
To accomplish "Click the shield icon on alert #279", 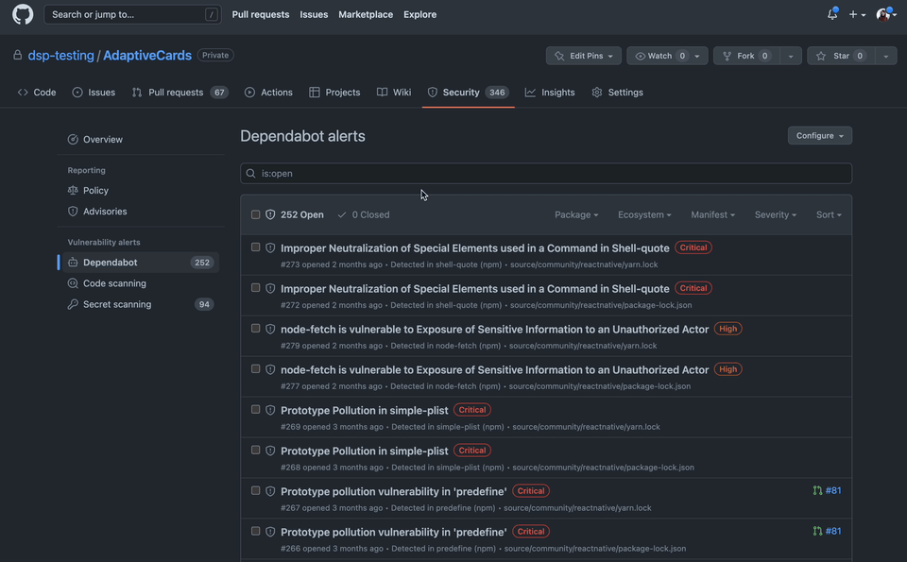I will click(270, 329).
